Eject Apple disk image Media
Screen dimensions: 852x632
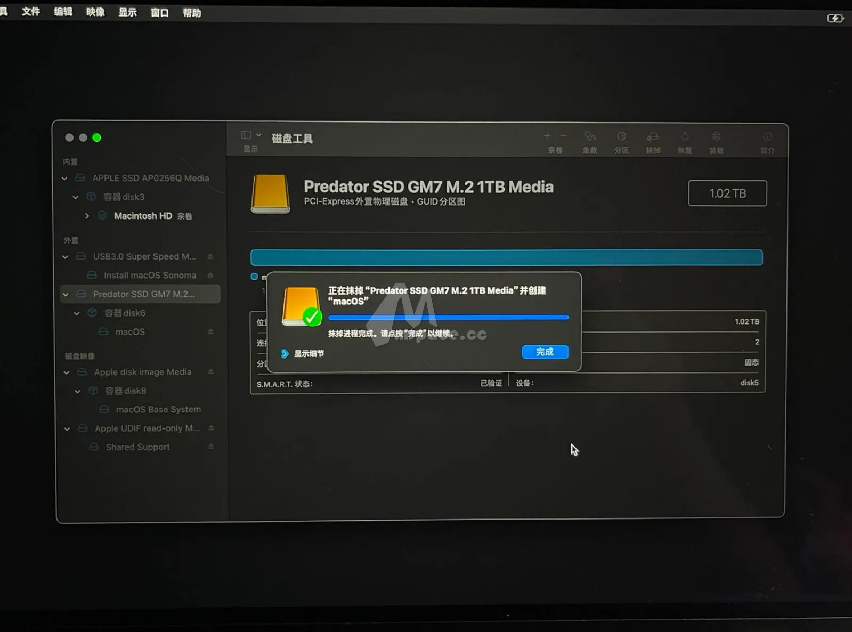tap(211, 372)
